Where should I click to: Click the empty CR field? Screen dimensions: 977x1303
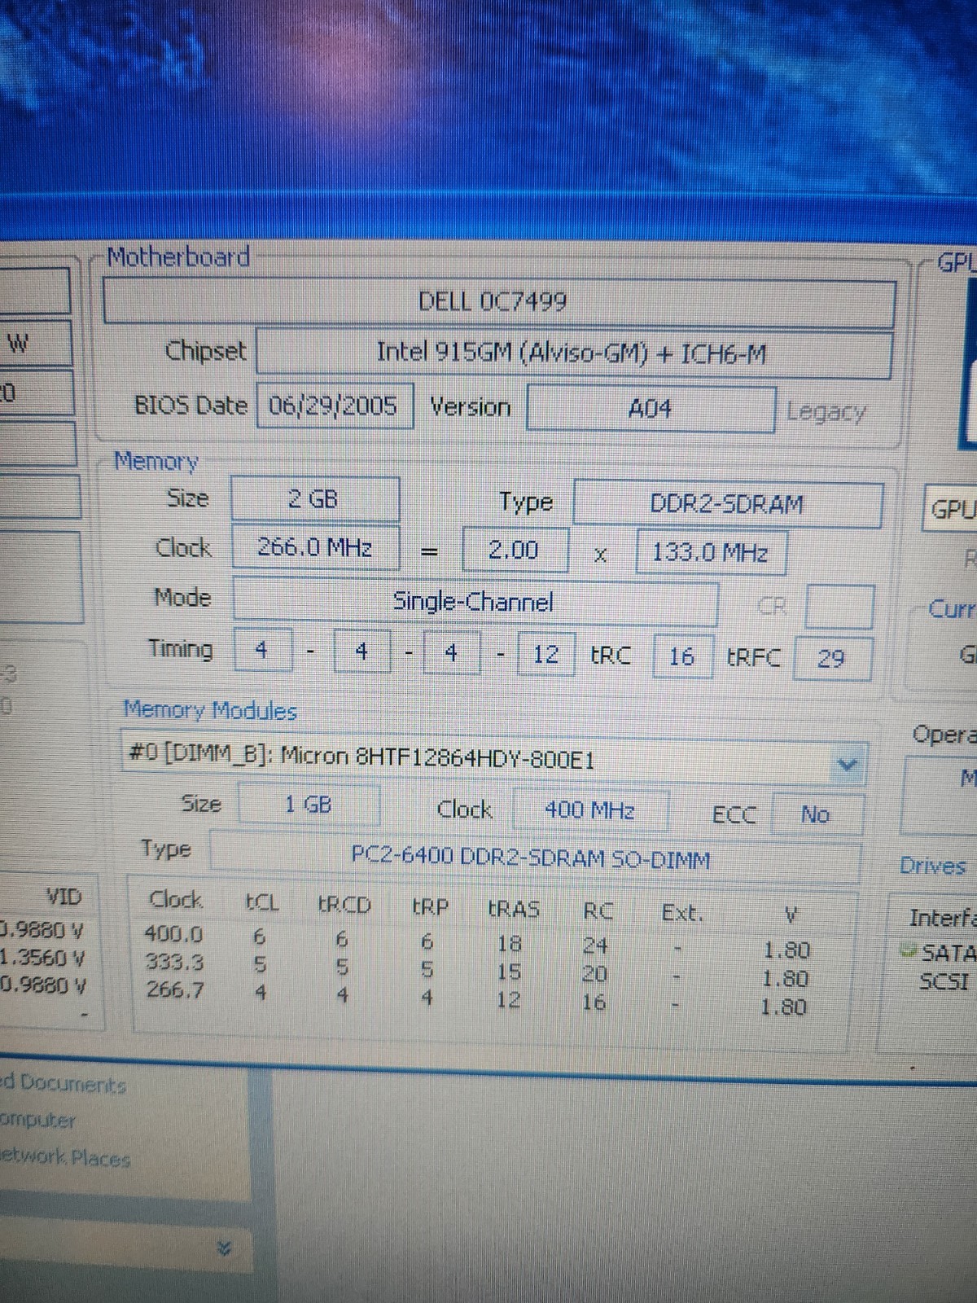(x=839, y=606)
